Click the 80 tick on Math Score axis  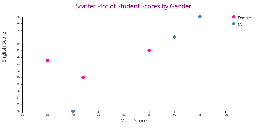click(x=124, y=114)
